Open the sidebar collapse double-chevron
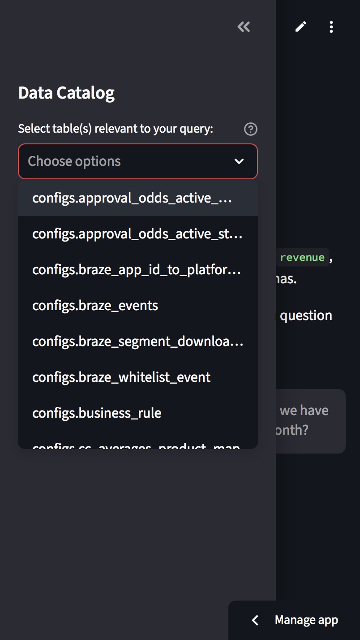This screenshot has height=640, width=360. (x=244, y=27)
